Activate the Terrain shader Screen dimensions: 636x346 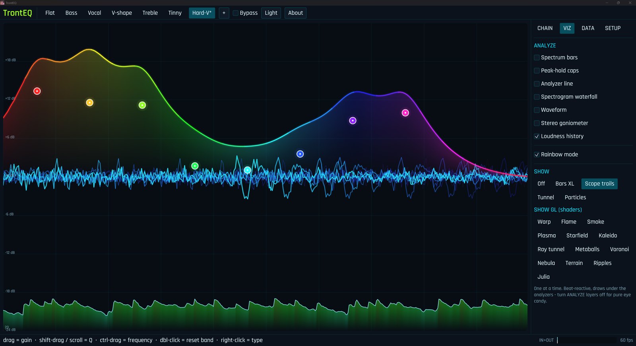[574, 263]
